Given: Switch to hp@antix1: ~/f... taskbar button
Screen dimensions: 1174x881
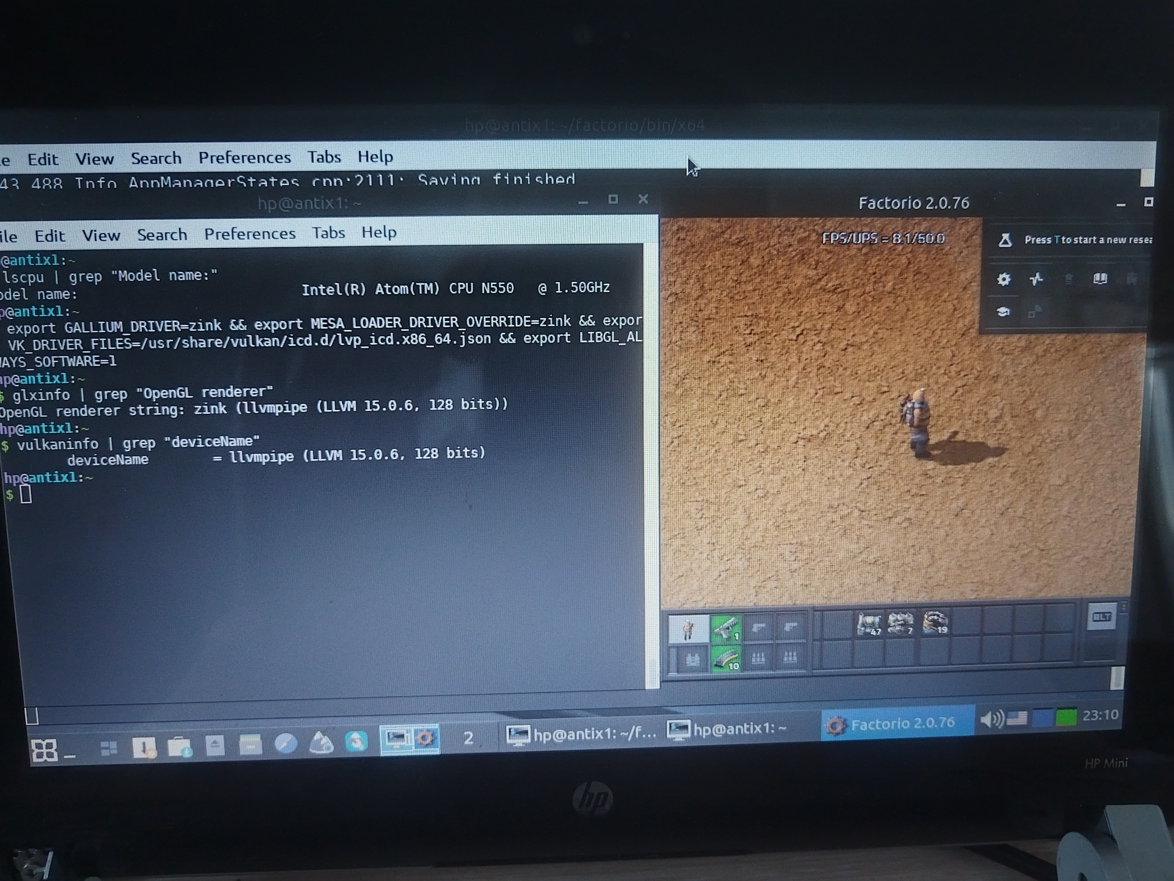Looking at the screenshot, I should point(581,734).
